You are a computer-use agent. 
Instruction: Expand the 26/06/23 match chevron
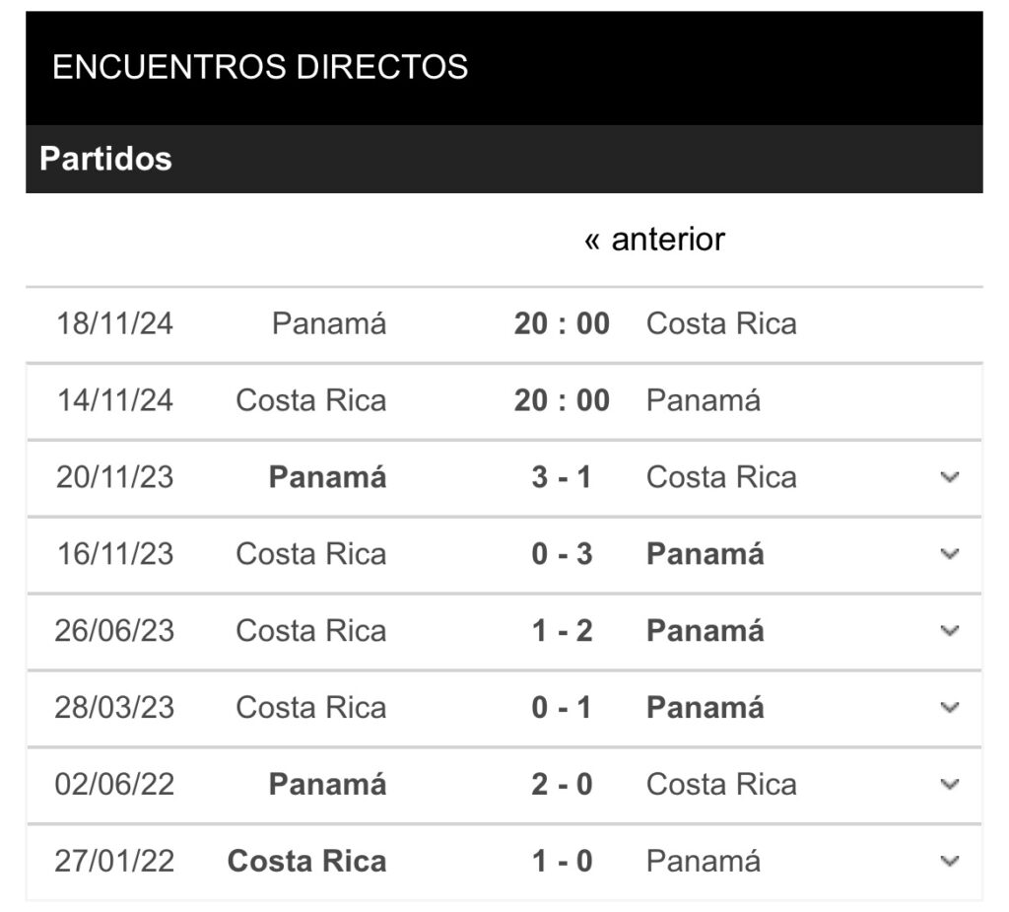pyautogui.click(x=950, y=631)
